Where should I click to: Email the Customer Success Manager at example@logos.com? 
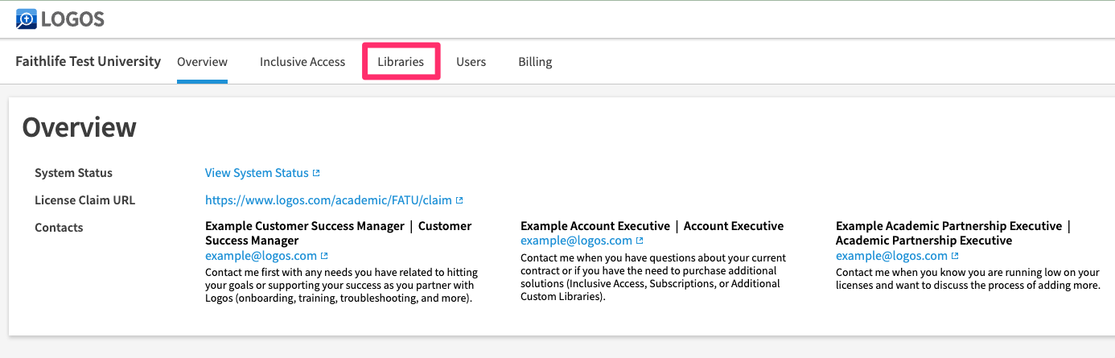pyautogui.click(x=261, y=256)
